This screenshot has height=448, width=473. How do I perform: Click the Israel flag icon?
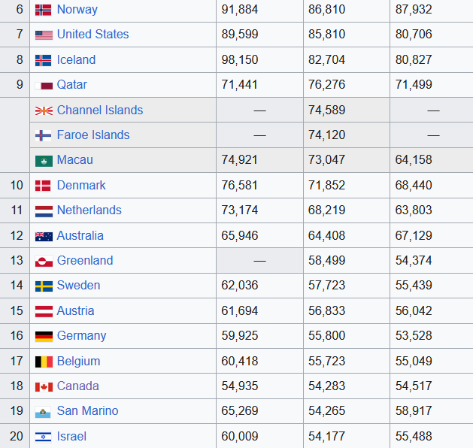tap(43, 437)
